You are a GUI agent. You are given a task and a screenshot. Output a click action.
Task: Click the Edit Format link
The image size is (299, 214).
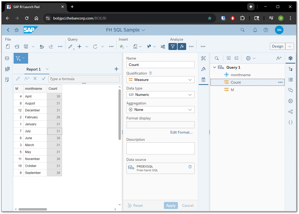tap(181, 132)
